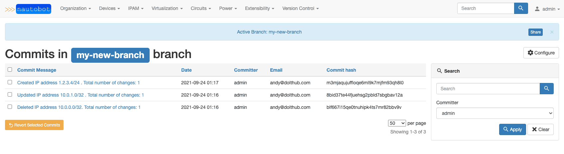
Task: Open the per page count dropdown
Action: coord(397,123)
